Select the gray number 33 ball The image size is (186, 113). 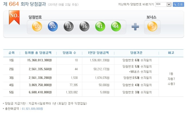69,26
